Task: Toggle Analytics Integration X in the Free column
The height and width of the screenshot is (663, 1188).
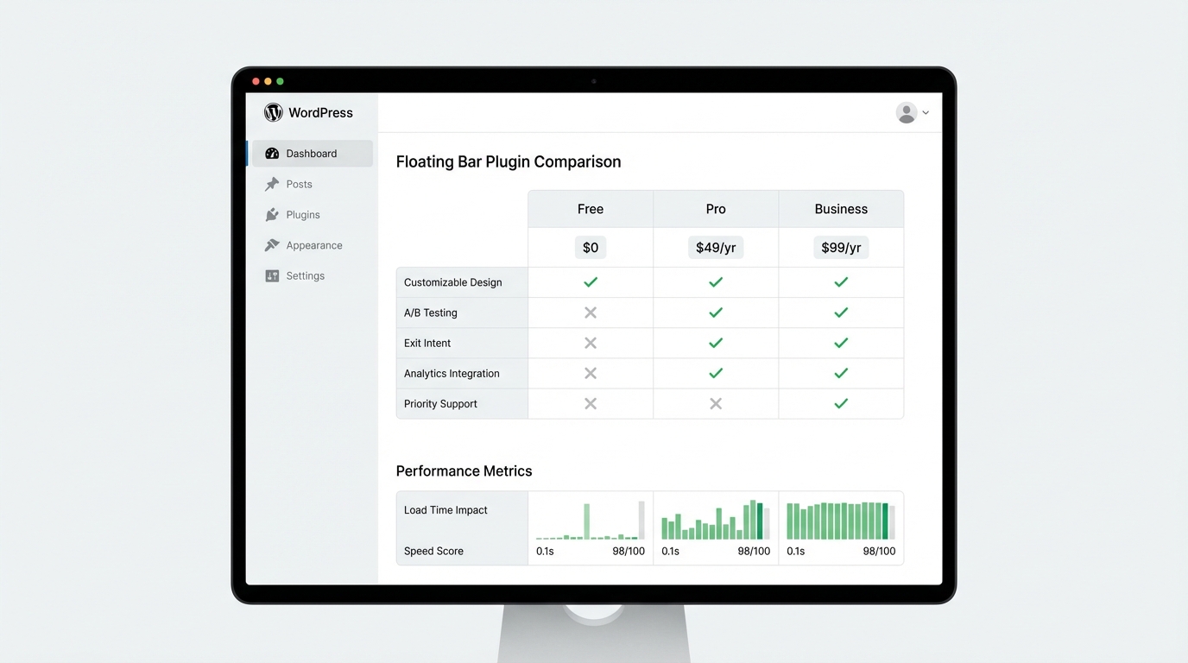Action: [590, 373]
